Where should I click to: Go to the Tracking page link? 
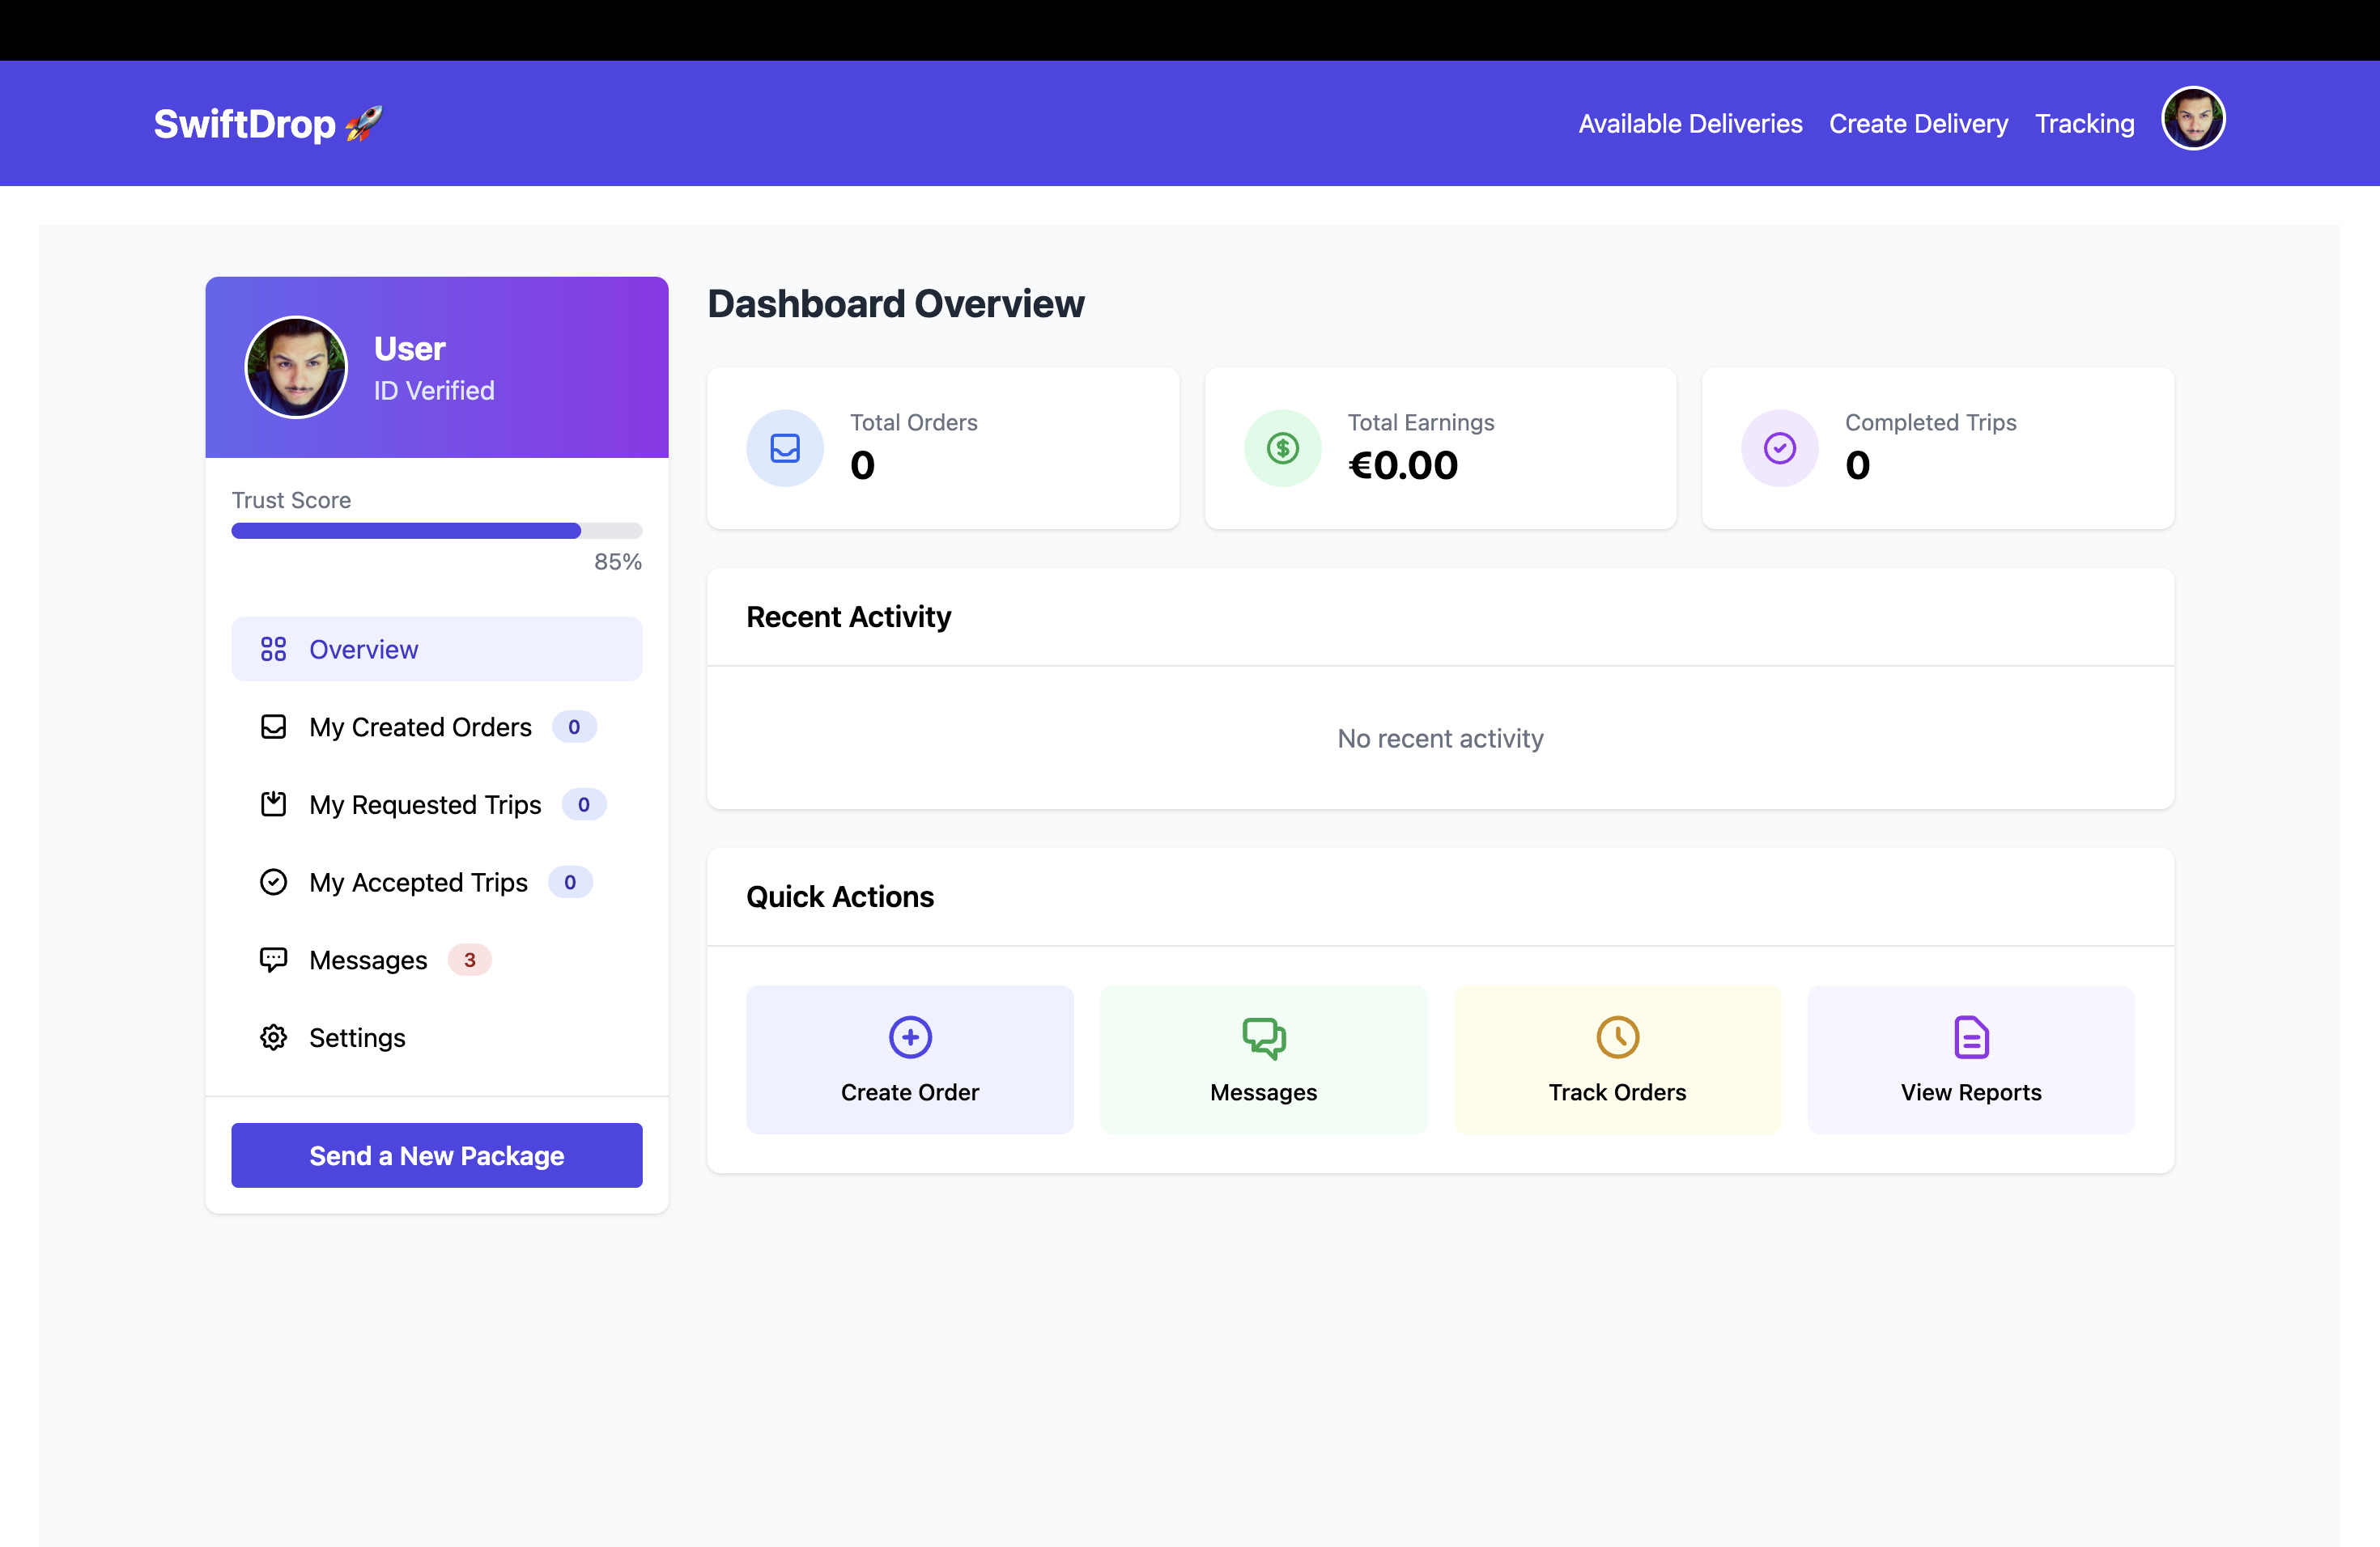2084,124
